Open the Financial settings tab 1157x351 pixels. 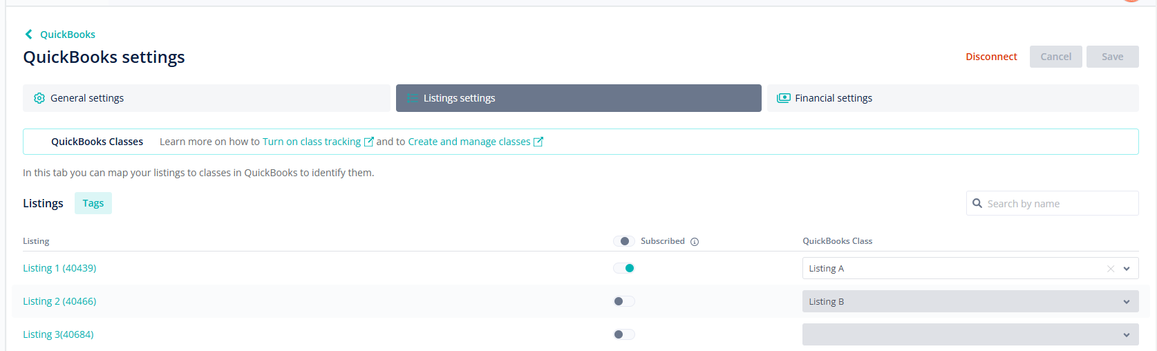[953, 98]
